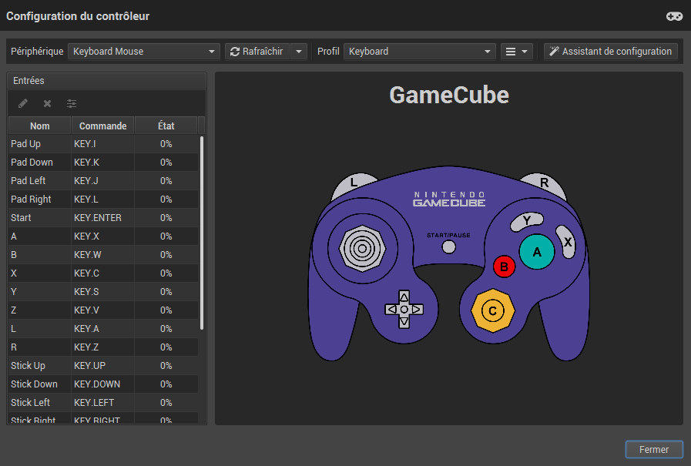691x466 pixels.
Task: Click the R shoulder trigger on the controller
Action: [545, 183]
